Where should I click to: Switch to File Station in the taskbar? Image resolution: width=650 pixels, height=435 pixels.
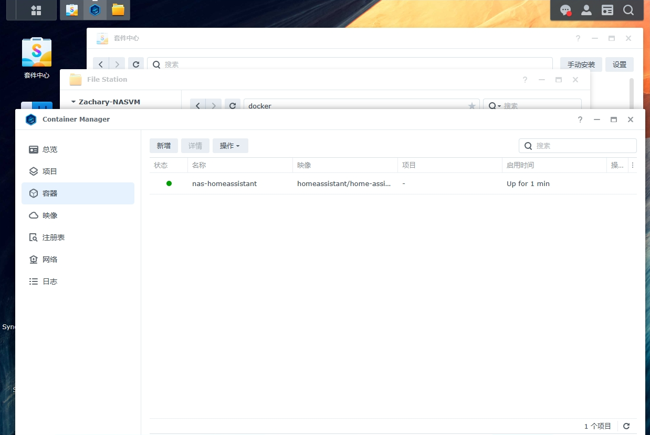118,10
